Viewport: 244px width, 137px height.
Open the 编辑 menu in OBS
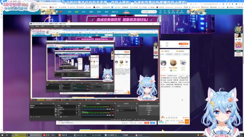[37, 26]
